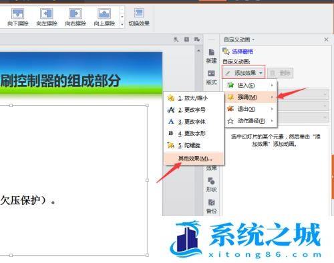Apply the 向上擦除 wipe-up transition
The height and width of the screenshot is (263, 334).
pyautogui.click(x=104, y=17)
